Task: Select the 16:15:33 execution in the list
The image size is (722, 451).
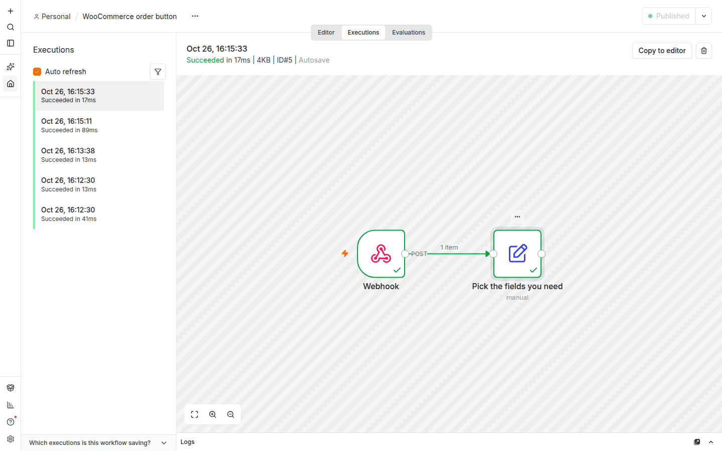Action: pos(99,96)
